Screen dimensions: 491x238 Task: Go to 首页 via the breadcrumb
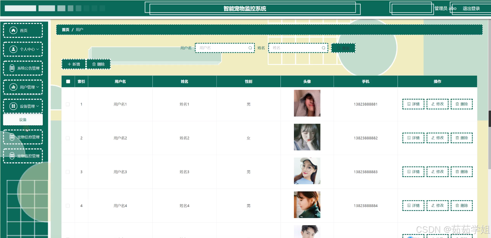pos(65,30)
